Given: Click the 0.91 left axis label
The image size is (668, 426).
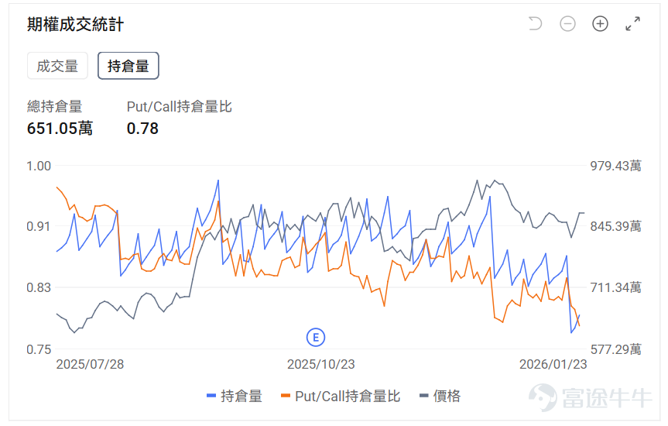Looking at the screenshot, I should pyautogui.click(x=39, y=226).
